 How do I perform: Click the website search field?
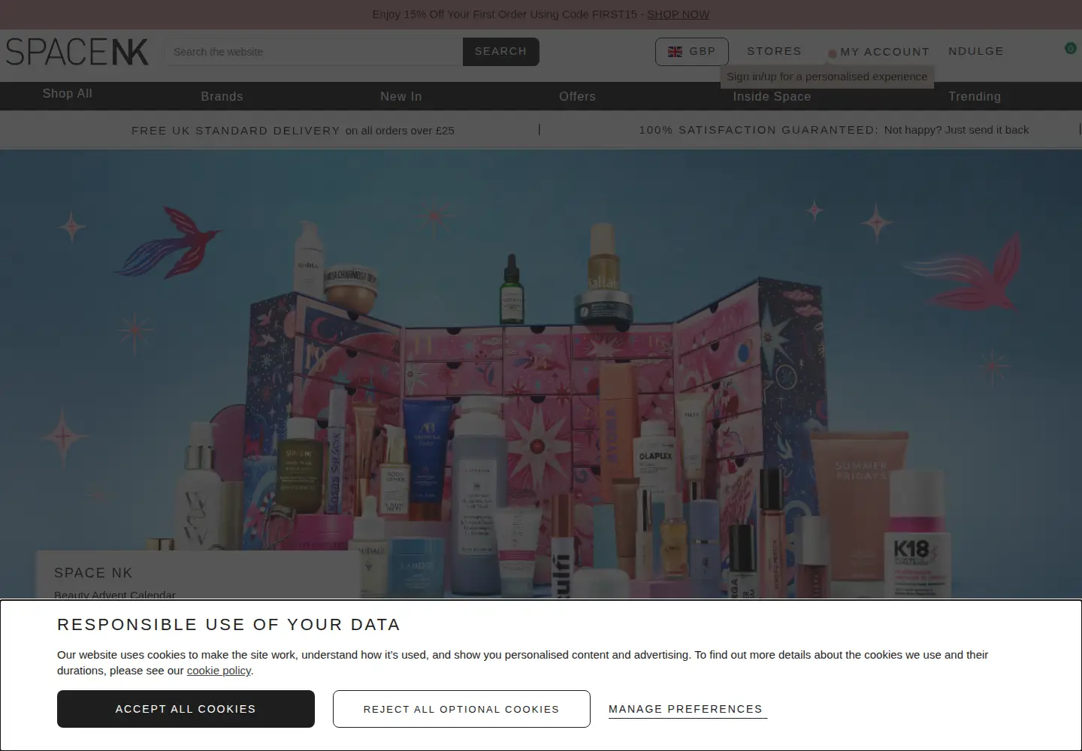(313, 52)
